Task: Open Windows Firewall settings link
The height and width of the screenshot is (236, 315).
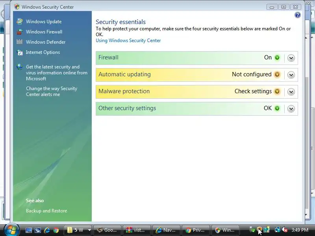Action: coord(44,32)
